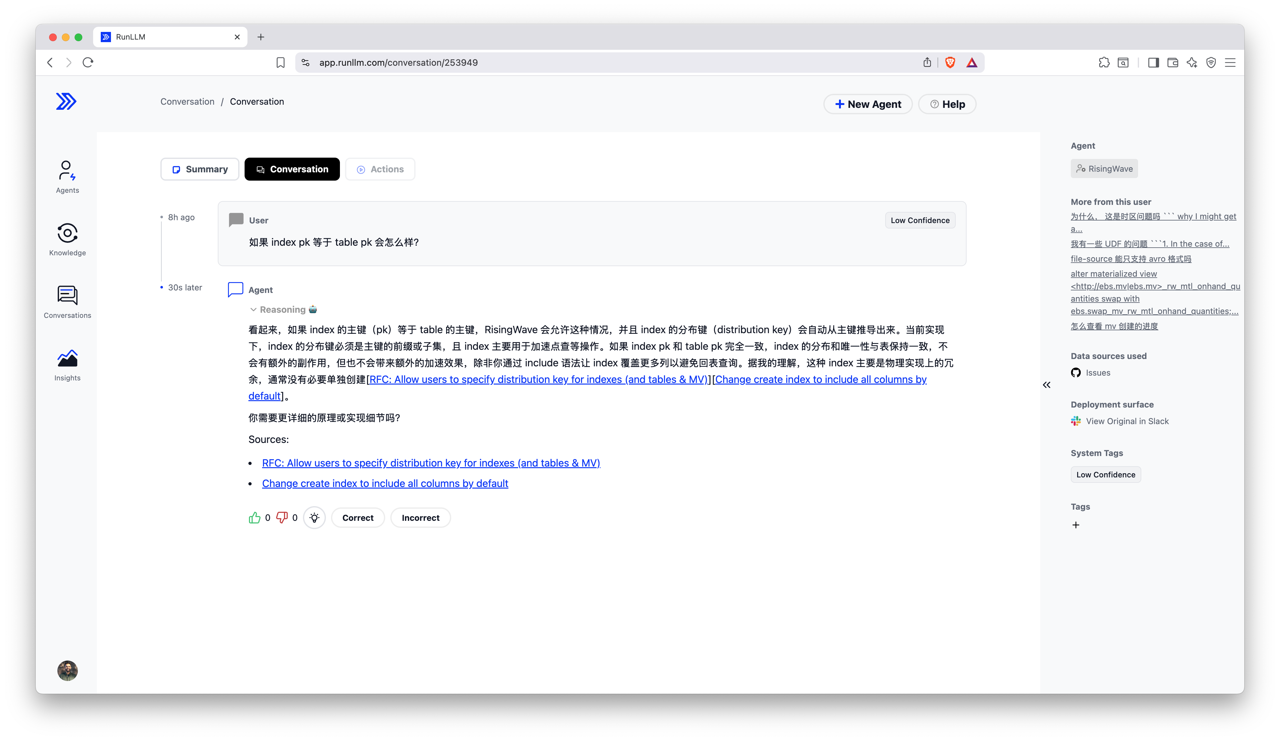Viewport: 1280px width, 741px height.
Task: Toggle the browser sidebar panel
Action: click(x=1153, y=63)
